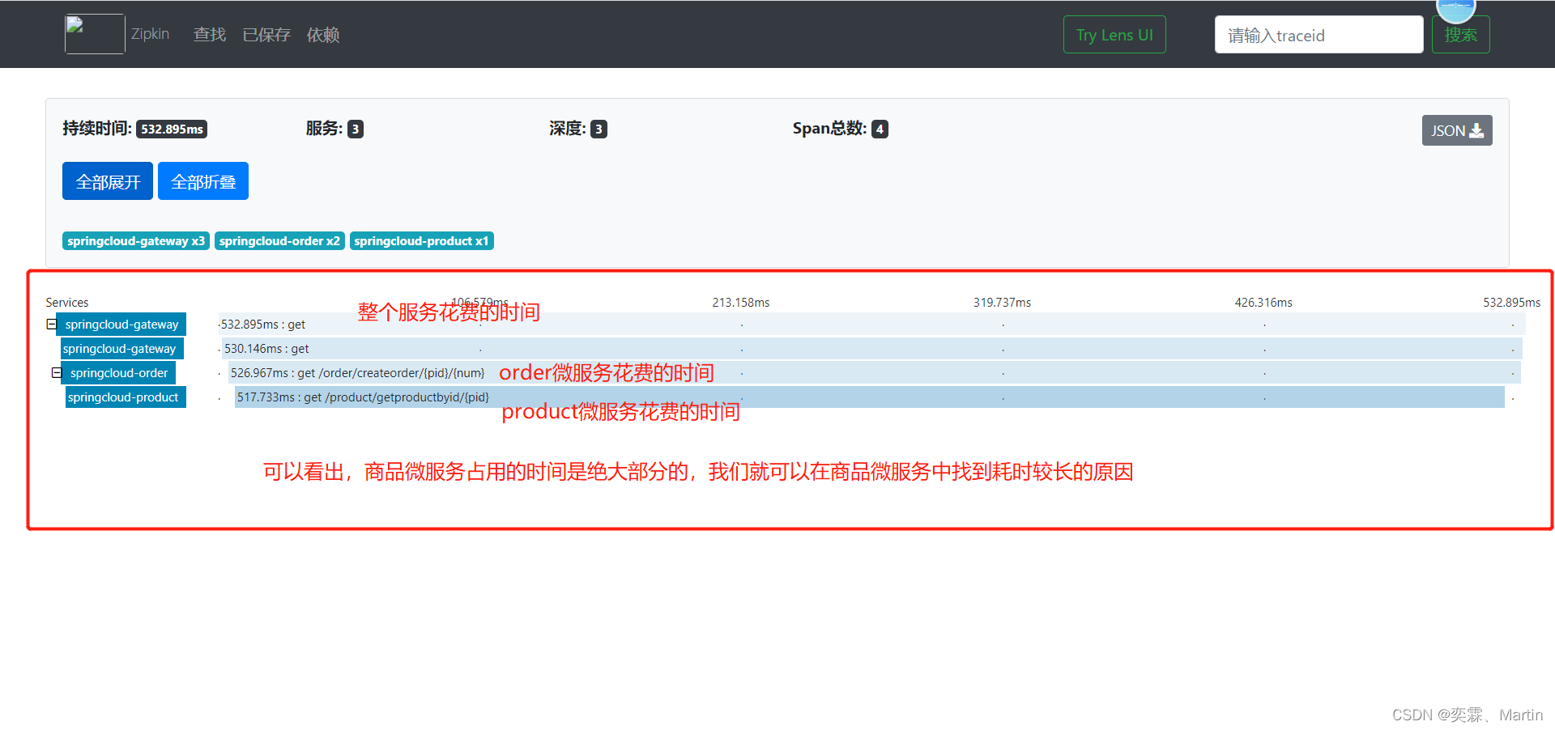Filter by springcloud-order x2 badge

279,241
